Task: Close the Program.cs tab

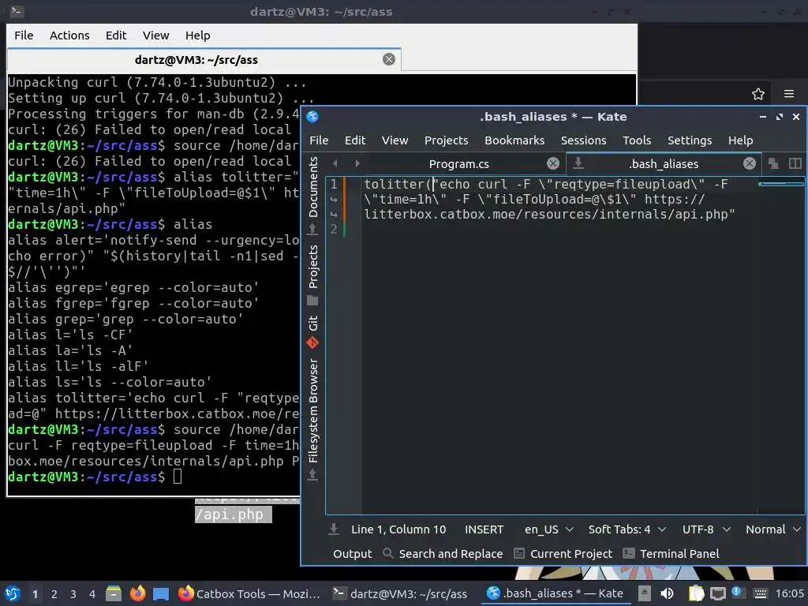Action: tap(553, 164)
